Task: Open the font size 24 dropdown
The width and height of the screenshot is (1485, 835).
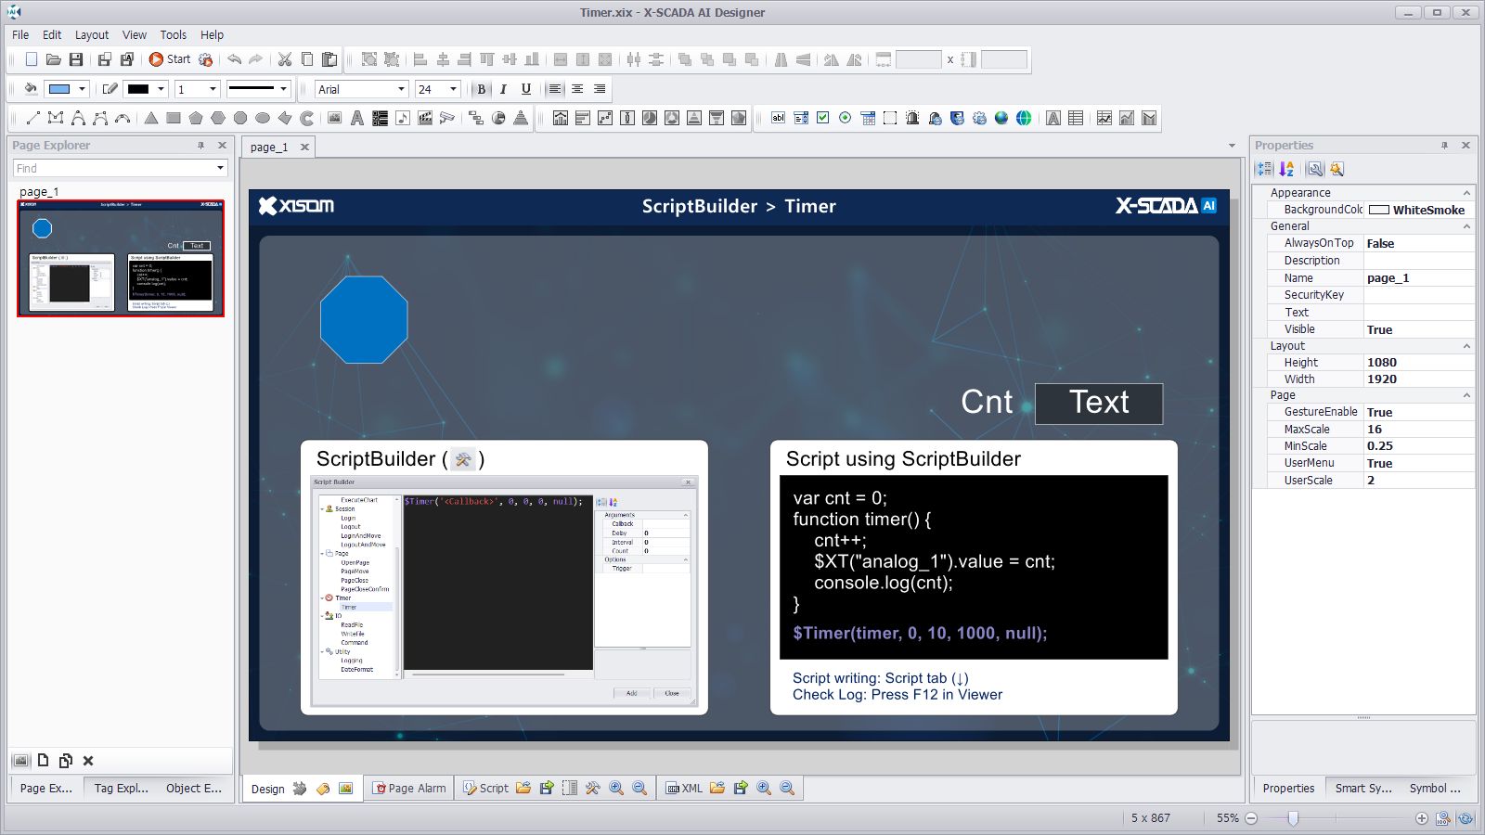Action: click(x=453, y=89)
